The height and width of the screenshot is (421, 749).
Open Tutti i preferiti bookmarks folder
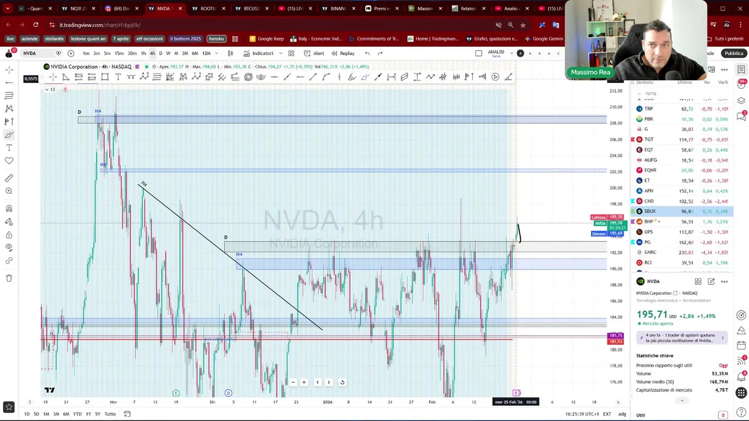coord(725,39)
